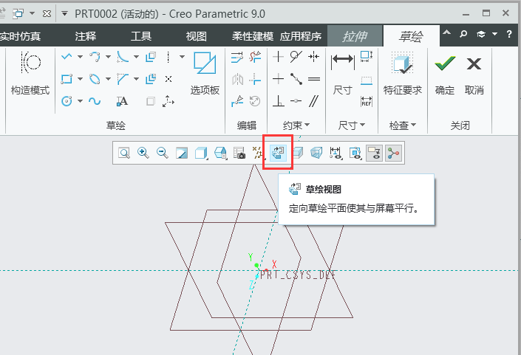
Task: Toggle spin center display icon
Action: click(x=392, y=153)
